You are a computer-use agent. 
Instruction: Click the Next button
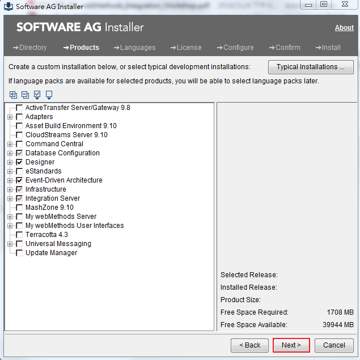point(291,345)
